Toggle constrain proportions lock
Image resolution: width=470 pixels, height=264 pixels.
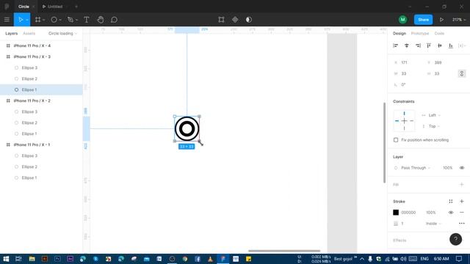(x=462, y=73)
